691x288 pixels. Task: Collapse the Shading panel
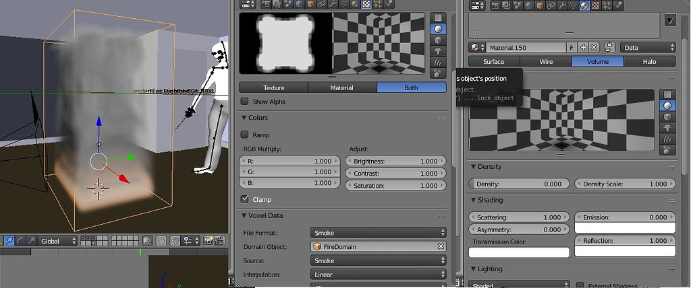(473, 200)
